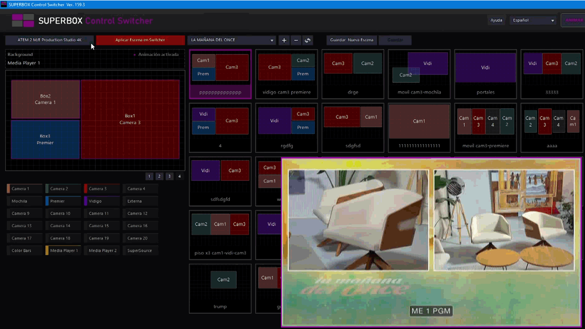Select the Camera 2 source
585x329 pixels.
(63, 189)
